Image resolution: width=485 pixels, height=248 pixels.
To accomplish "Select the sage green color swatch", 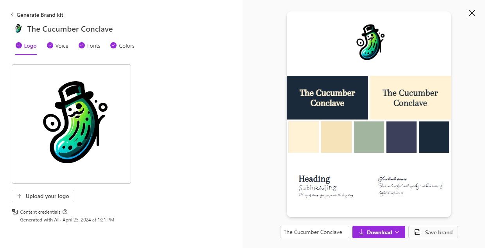I will coord(369,137).
